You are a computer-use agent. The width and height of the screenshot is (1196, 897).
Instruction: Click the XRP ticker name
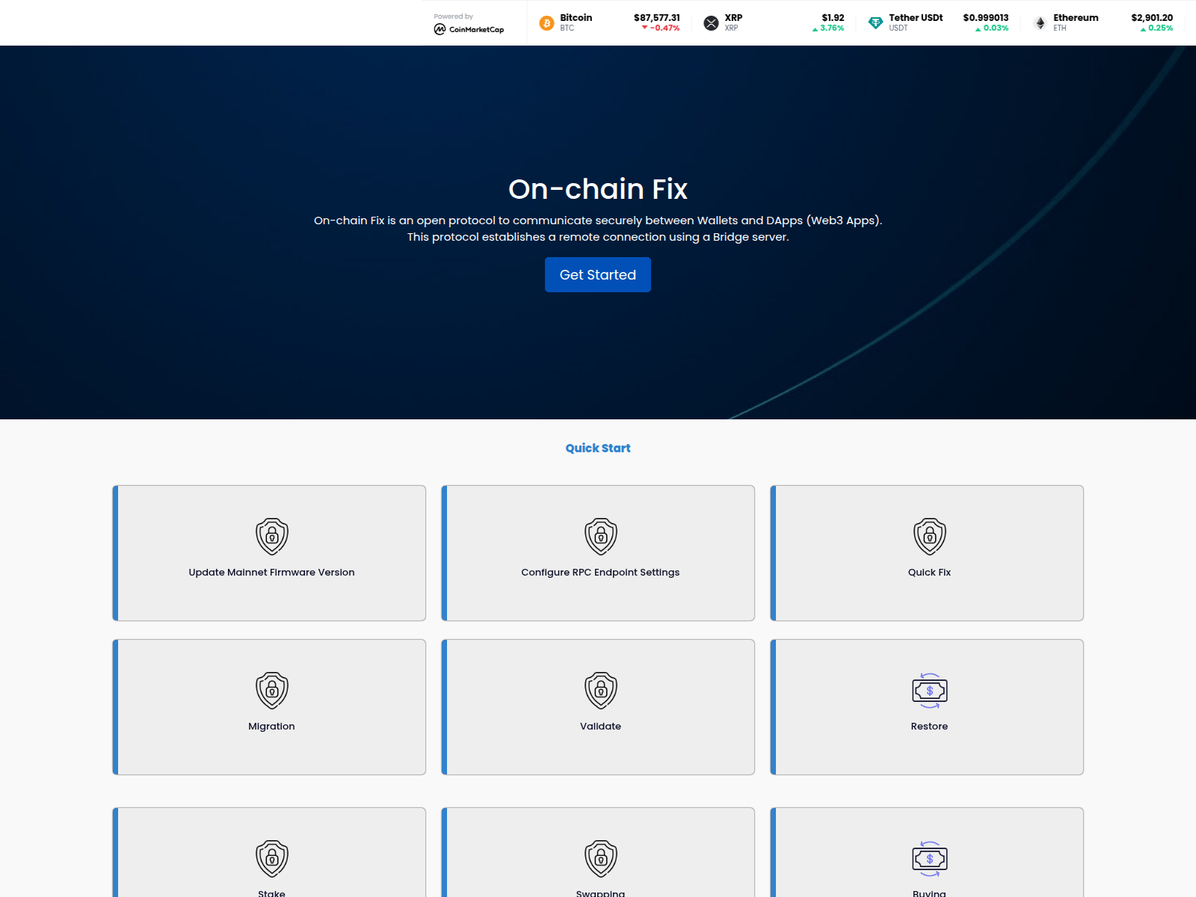click(x=733, y=17)
